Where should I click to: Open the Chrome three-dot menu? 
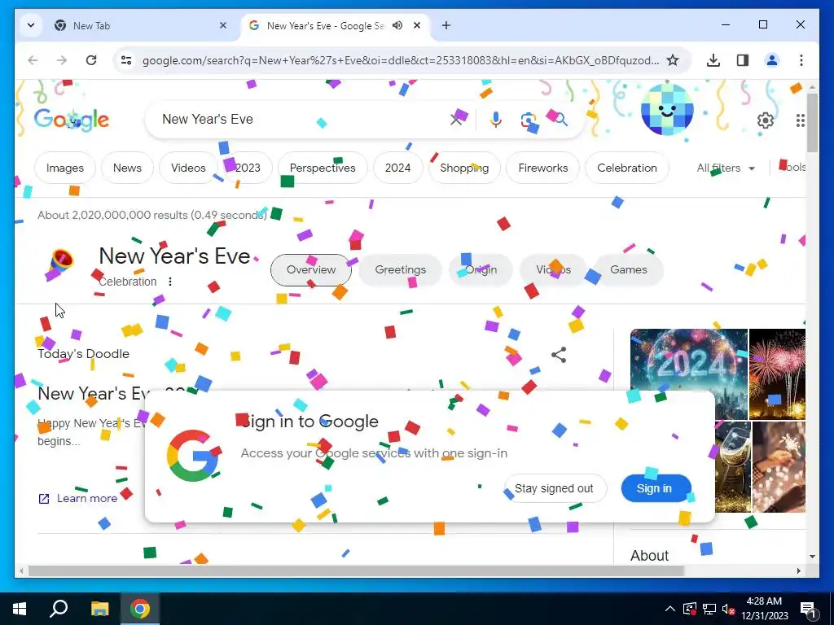click(801, 60)
